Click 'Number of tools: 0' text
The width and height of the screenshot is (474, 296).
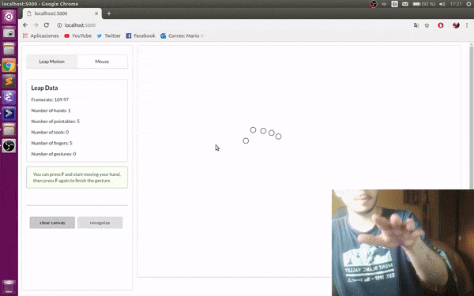coord(50,133)
